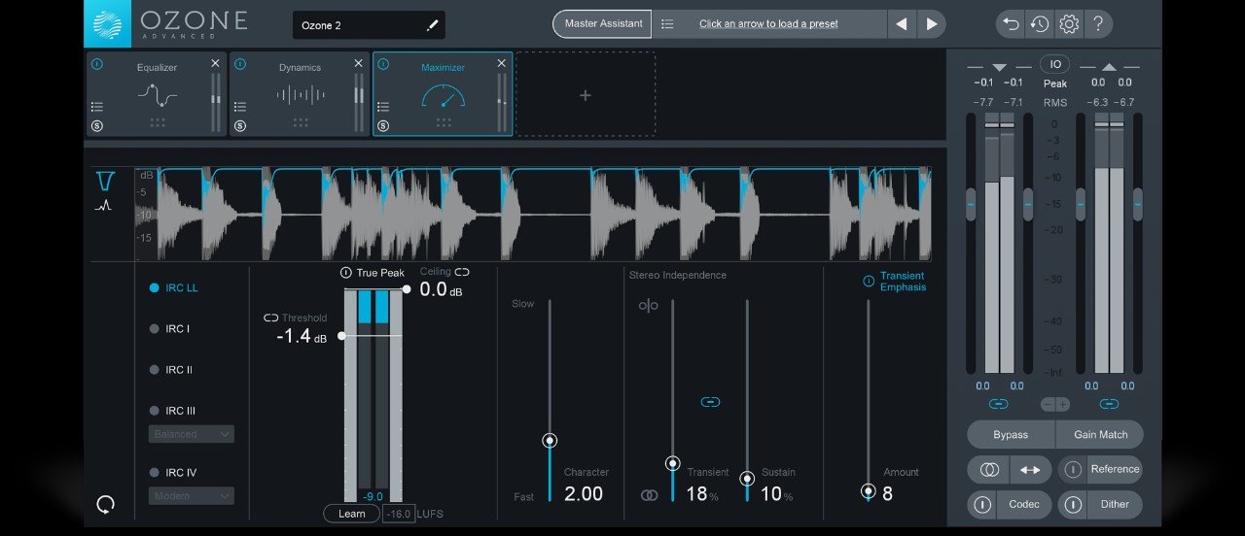Toggle the Threshold link icon

(x=270, y=318)
